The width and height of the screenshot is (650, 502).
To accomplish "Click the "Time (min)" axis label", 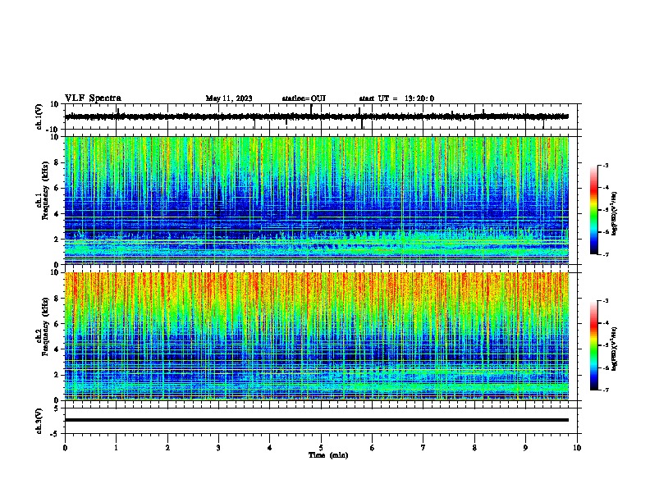I will (328, 455).
